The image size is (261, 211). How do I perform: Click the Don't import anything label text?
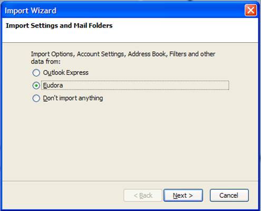tap(73, 98)
